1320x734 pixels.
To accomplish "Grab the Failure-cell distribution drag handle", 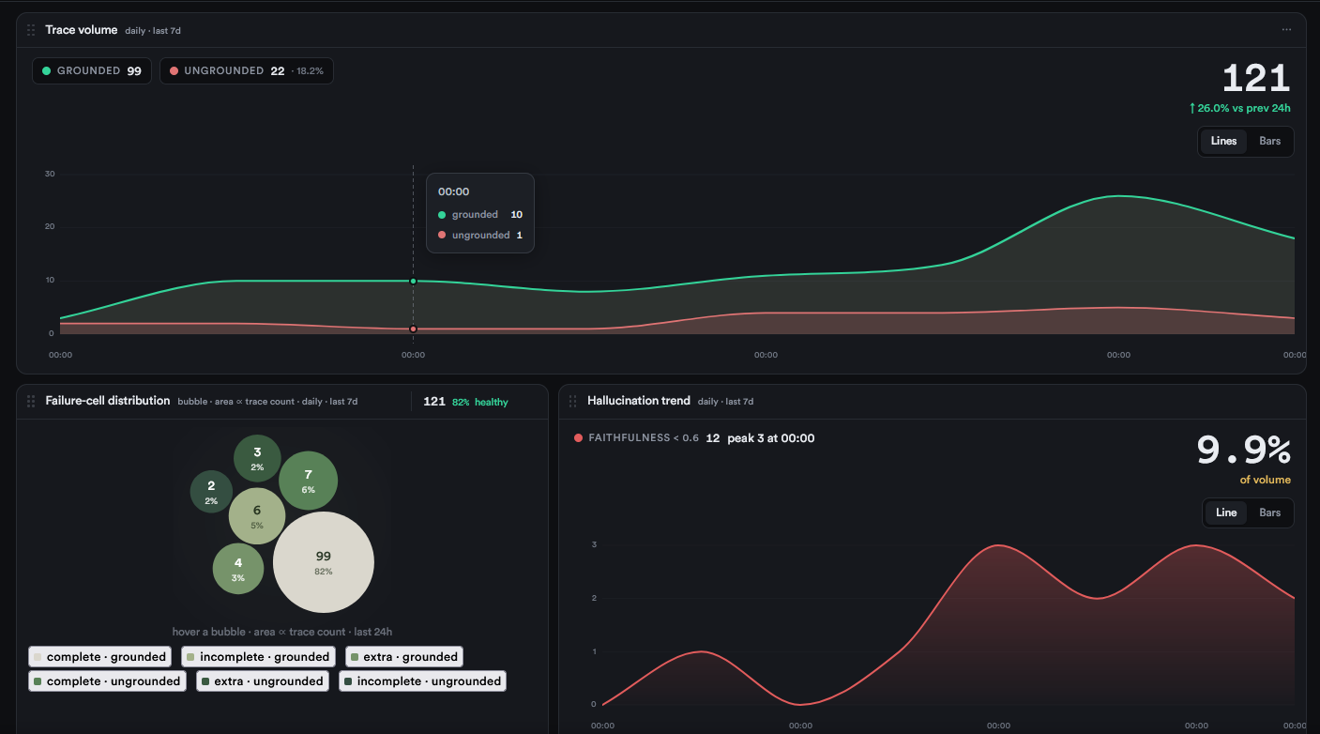I will 31,401.
